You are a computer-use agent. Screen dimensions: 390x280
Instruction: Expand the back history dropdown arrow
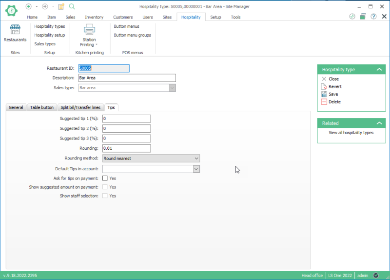pos(37,6)
